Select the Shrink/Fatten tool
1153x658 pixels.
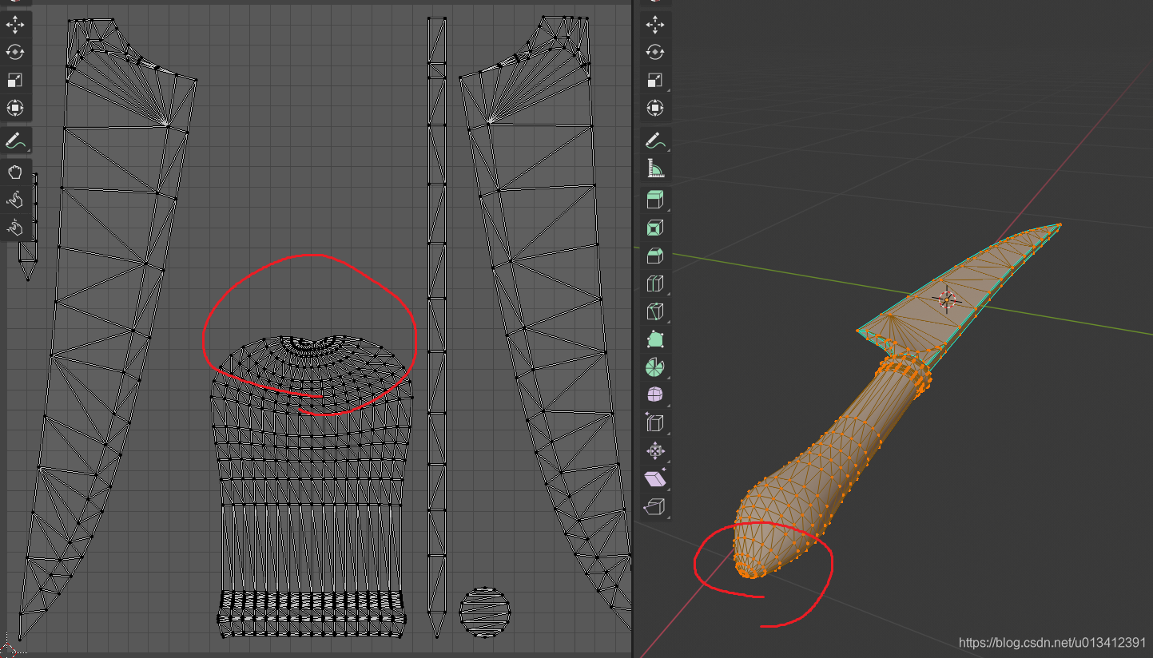[x=655, y=451]
